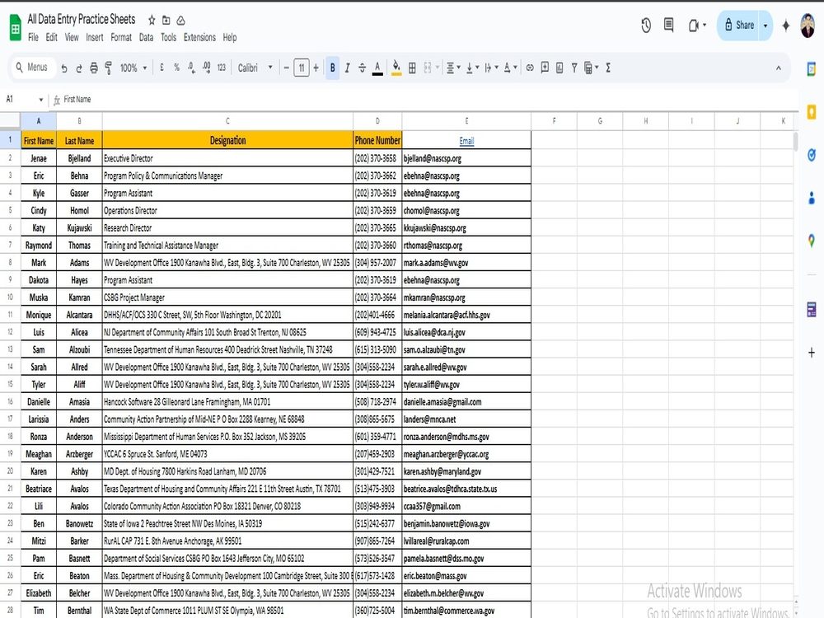824x618 pixels.
Task: Increase decimal places icon
Action: [207, 68]
